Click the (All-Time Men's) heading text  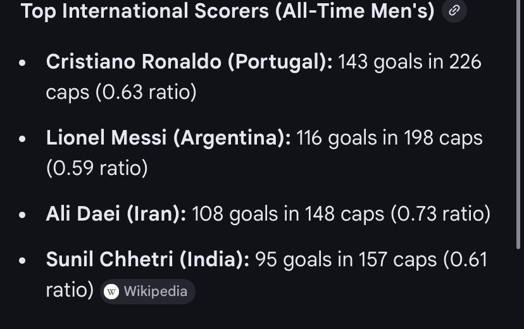(354, 11)
